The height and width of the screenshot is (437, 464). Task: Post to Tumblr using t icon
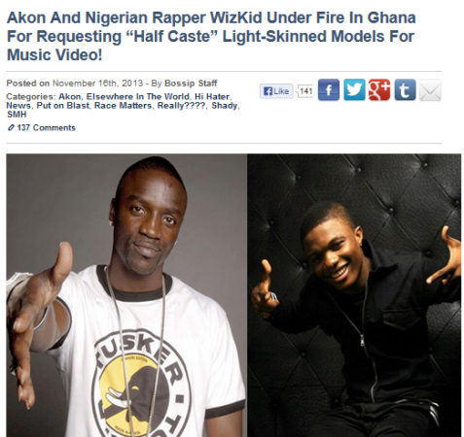pos(405,90)
